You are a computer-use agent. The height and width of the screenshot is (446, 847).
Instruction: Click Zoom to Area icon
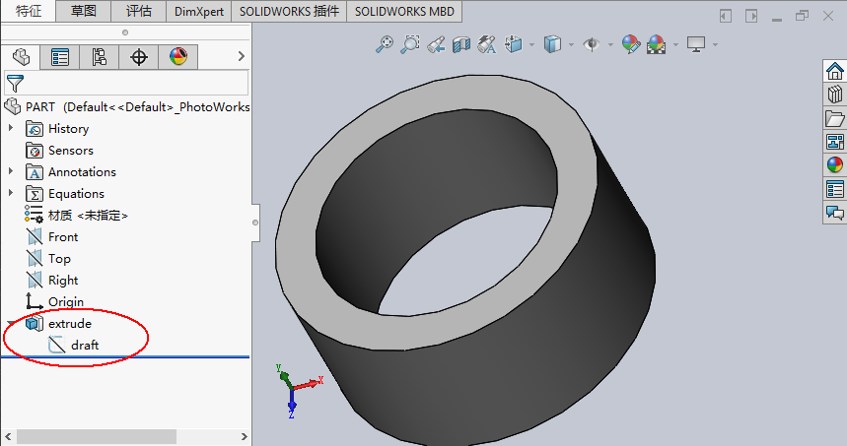410,44
